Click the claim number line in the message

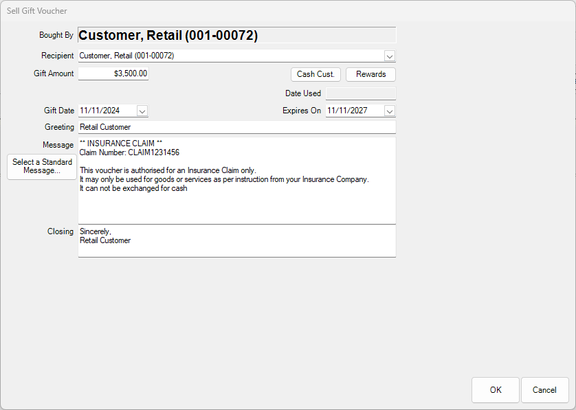click(132, 152)
